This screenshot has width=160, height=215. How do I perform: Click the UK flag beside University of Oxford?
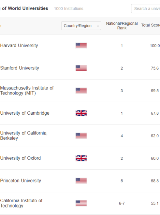pos(81,158)
